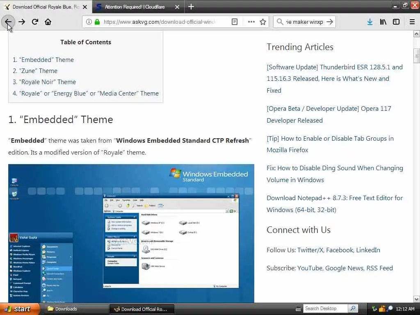The image size is (420, 315).
Task: Open the Firefox hamburger menu
Action: [412, 22]
